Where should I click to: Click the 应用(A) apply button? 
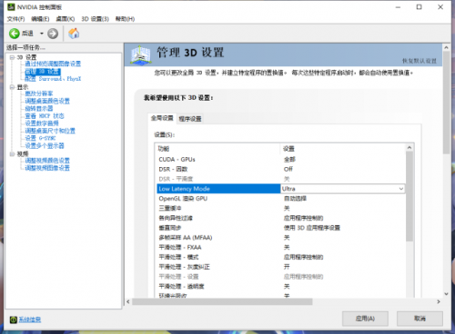coord(365,319)
